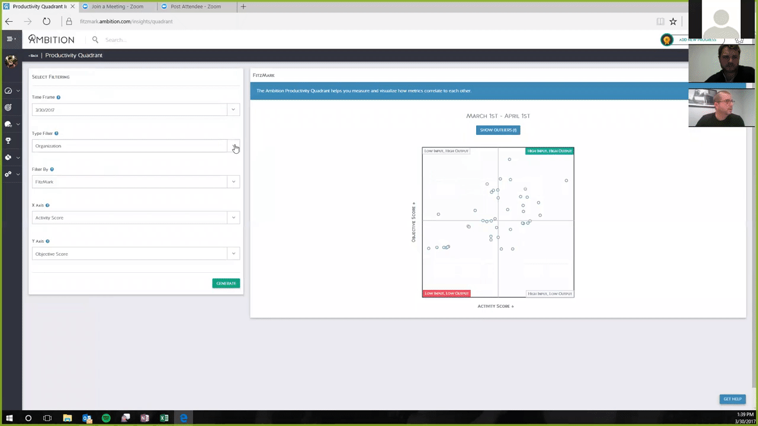Open the hamburger menu in sidebar

(10, 39)
